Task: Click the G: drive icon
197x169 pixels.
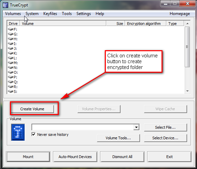Action: click(11, 34)
